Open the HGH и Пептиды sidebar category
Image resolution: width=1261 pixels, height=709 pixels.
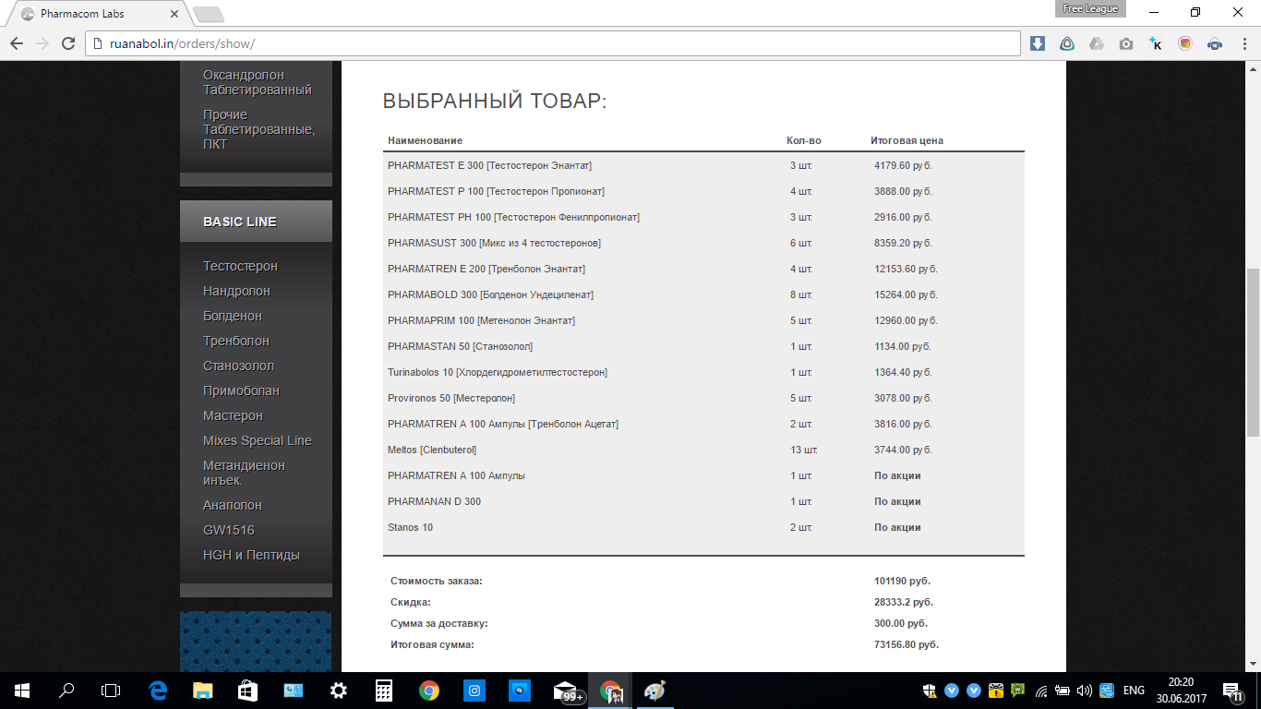click(251, 555)
